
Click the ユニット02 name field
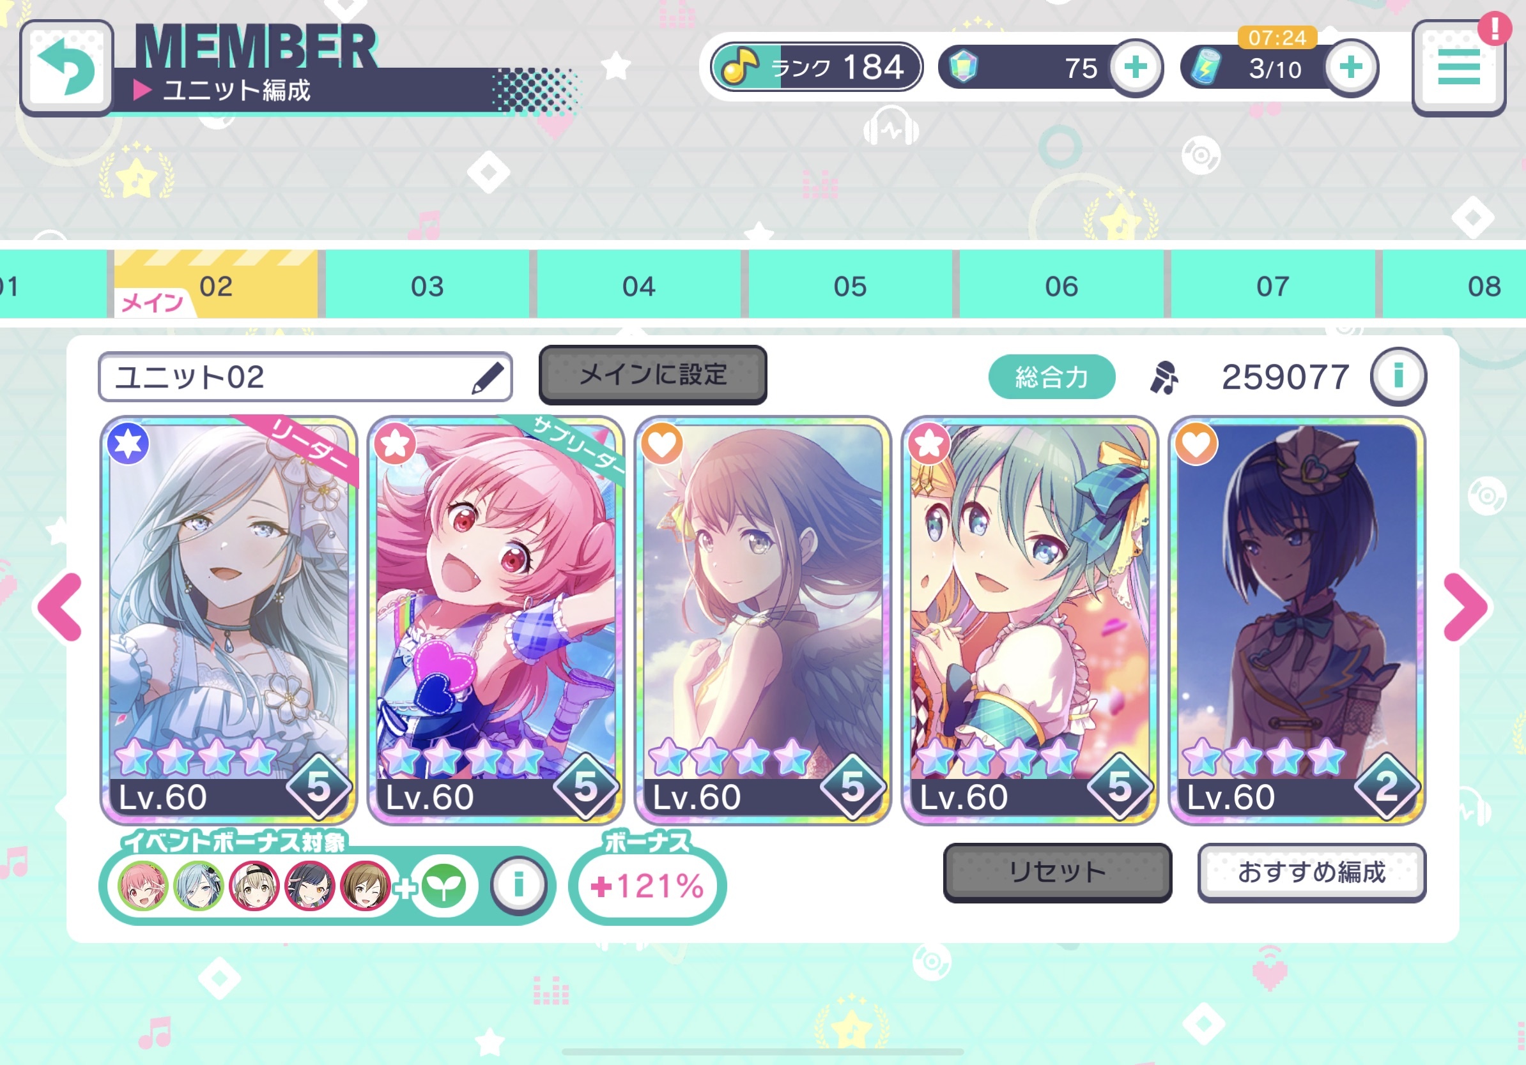(305, 377)
